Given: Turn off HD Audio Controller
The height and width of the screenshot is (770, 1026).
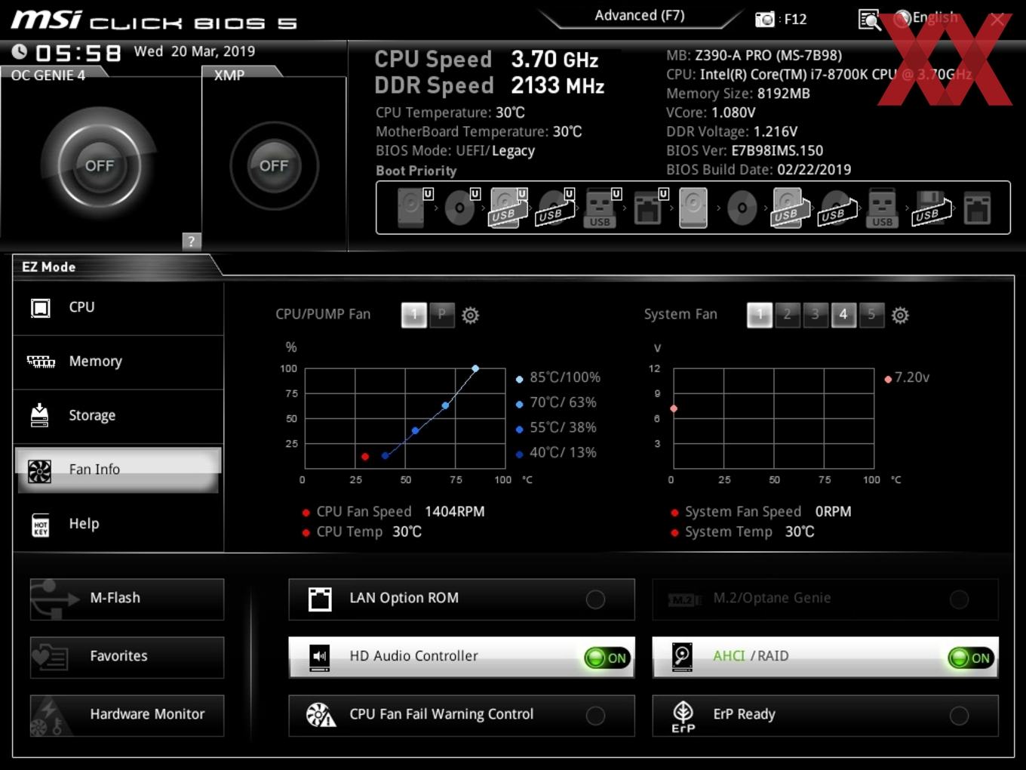Looking at the screenshot, I should click(607, 658).
